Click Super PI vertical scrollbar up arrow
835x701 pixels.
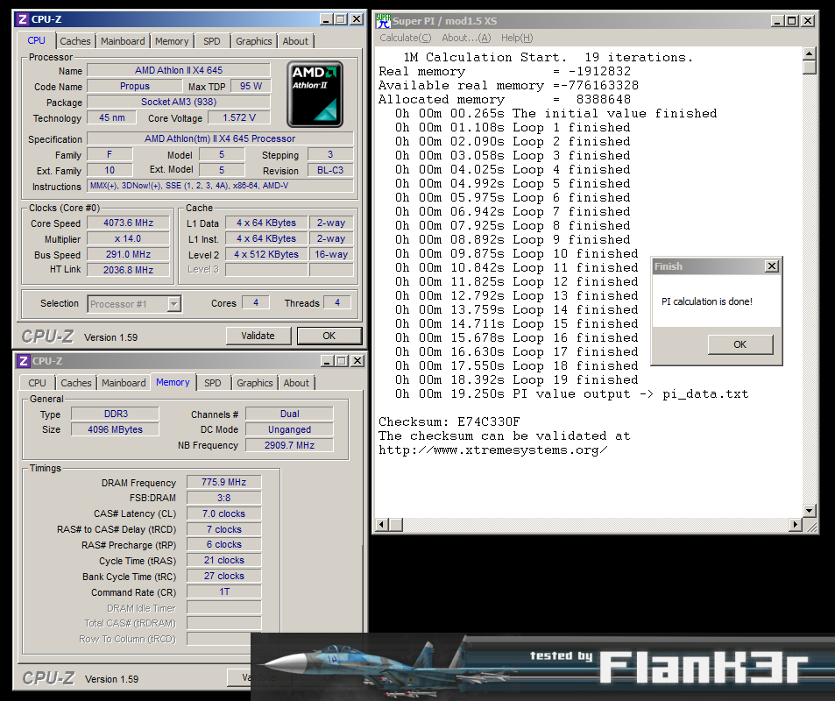pyautogui.click(x=810, y=53)
